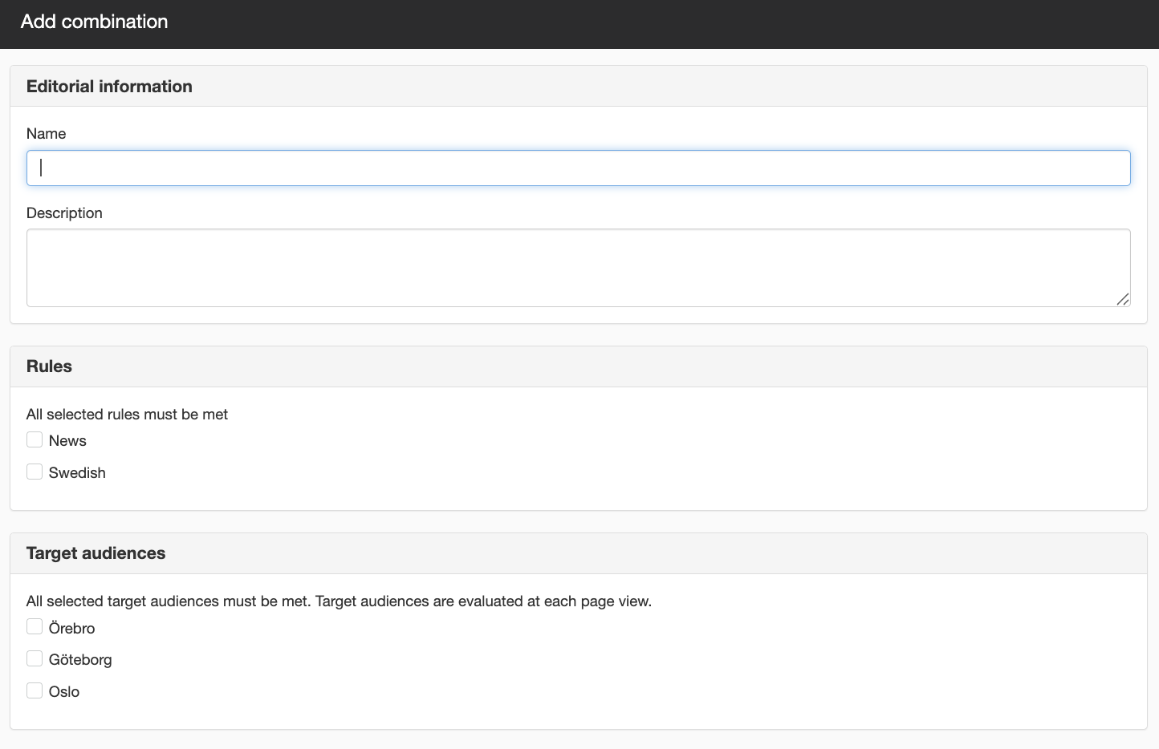Select the Rules panel heading
The width and height of the screenshot is (1159, 749).
coord(49,366)
